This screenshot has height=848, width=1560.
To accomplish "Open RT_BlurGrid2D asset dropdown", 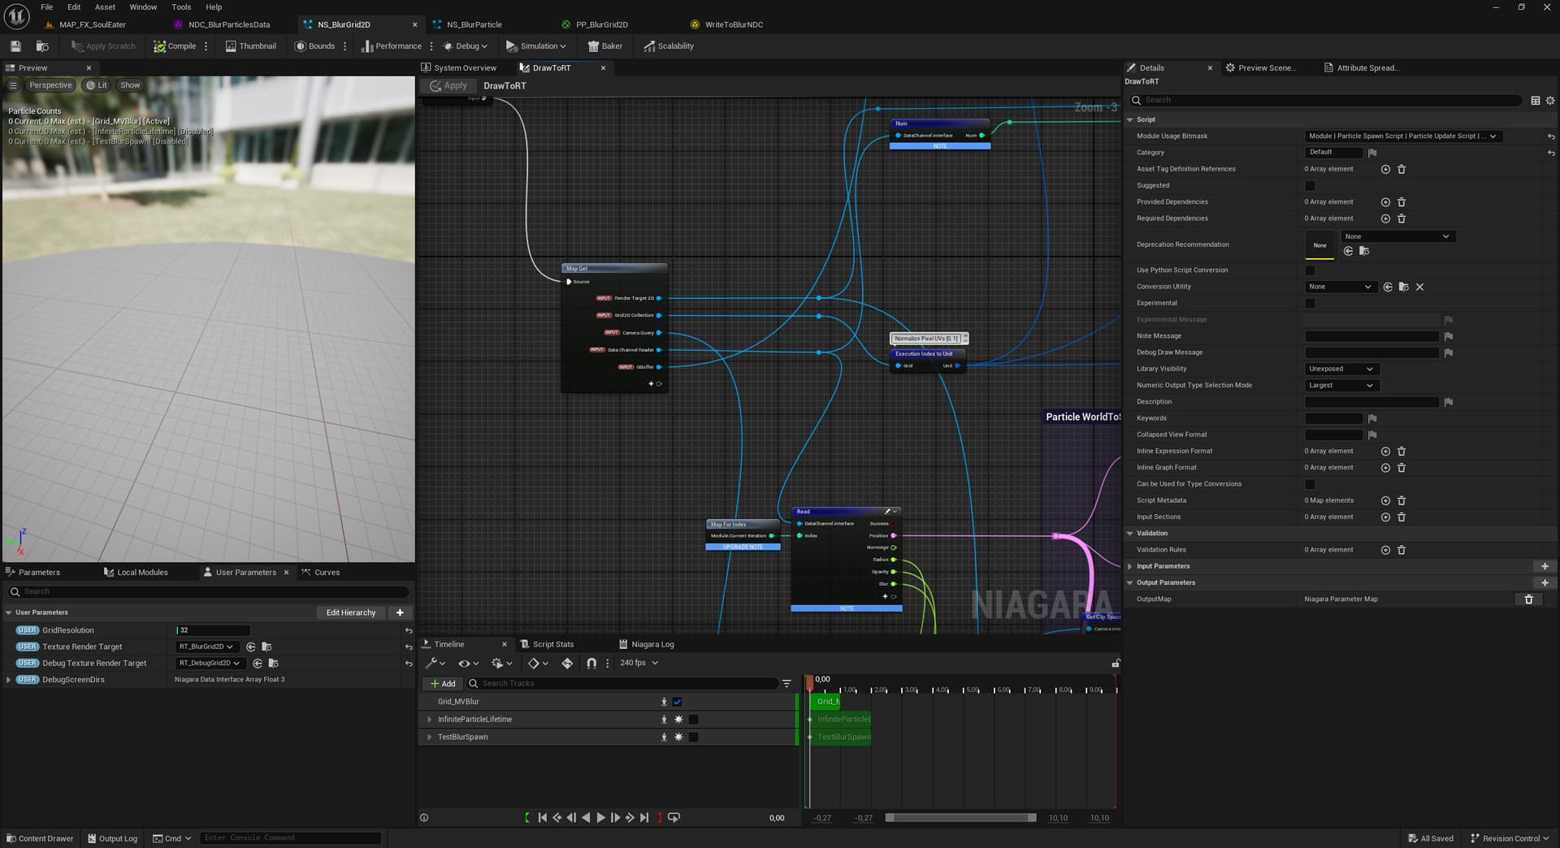I will (x=206, y=647).
